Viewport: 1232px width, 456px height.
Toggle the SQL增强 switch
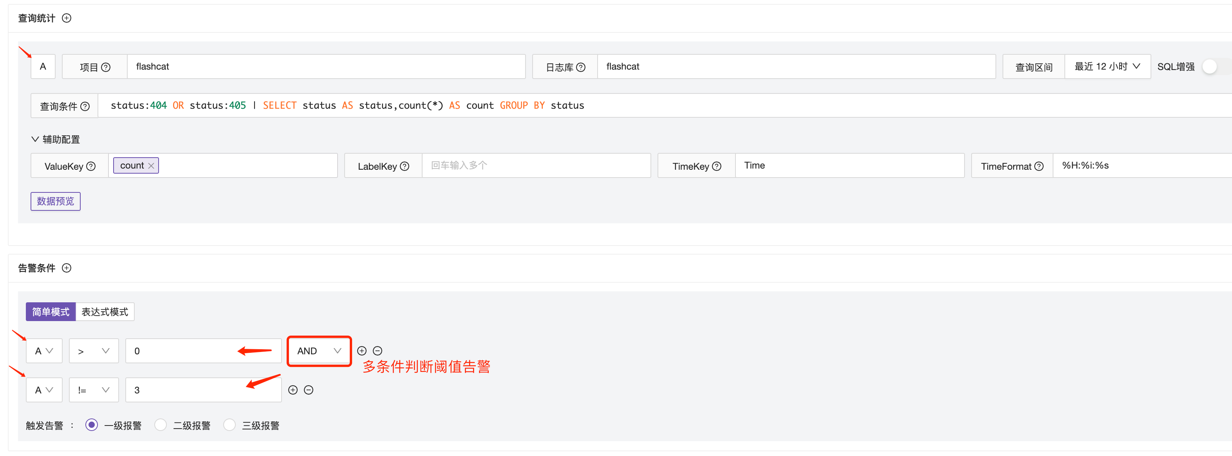pyautogui.click(x=1212, y=67)
